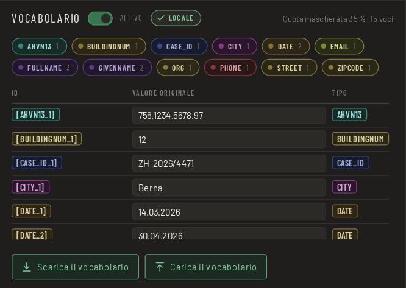Click the 'Quota mascherata 35 % · 15 voci' text
Viewport: 406px width, 288px height.
tap(338, 19)
